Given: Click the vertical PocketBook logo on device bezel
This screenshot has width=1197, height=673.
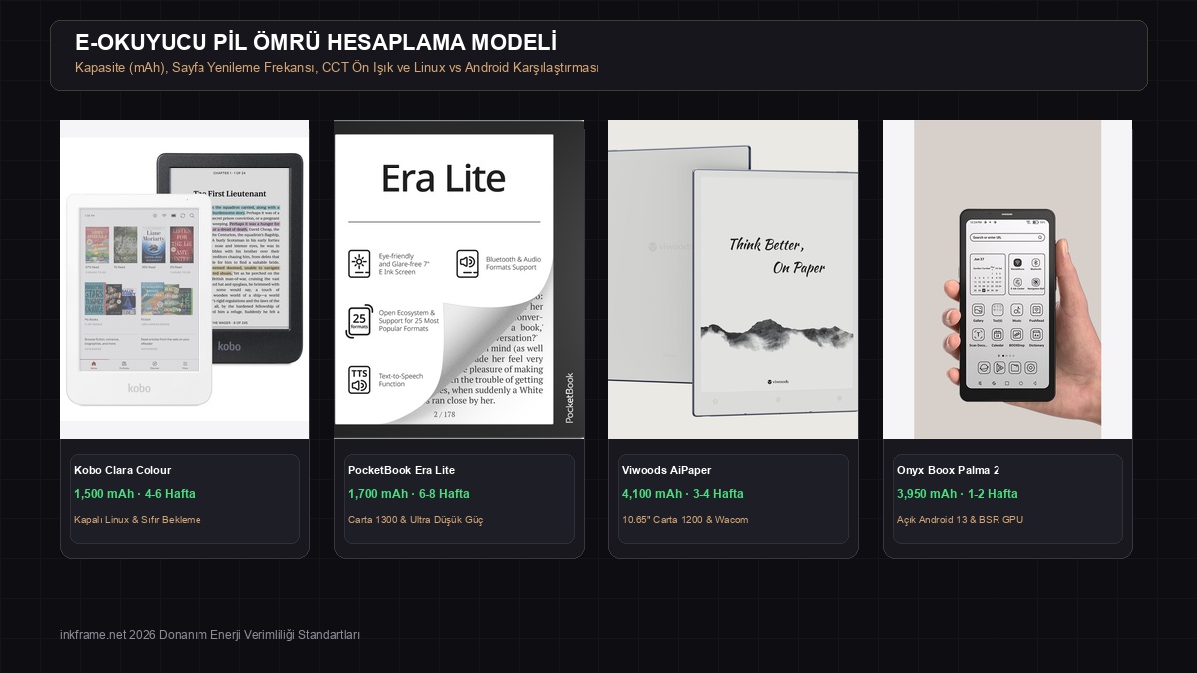Looking at the screenshot, I should (x=570, y=398).
